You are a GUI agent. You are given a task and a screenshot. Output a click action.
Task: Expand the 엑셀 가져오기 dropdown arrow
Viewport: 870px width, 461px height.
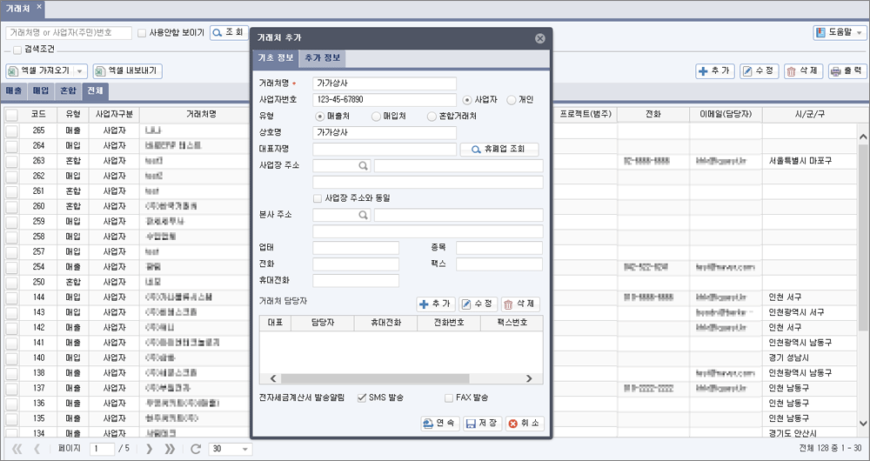tap(80, 71)
